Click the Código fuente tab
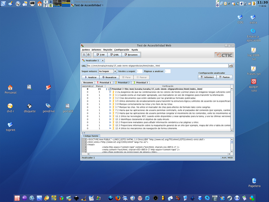The width and height of the screenshot is (269, 202). pos(91,136)
